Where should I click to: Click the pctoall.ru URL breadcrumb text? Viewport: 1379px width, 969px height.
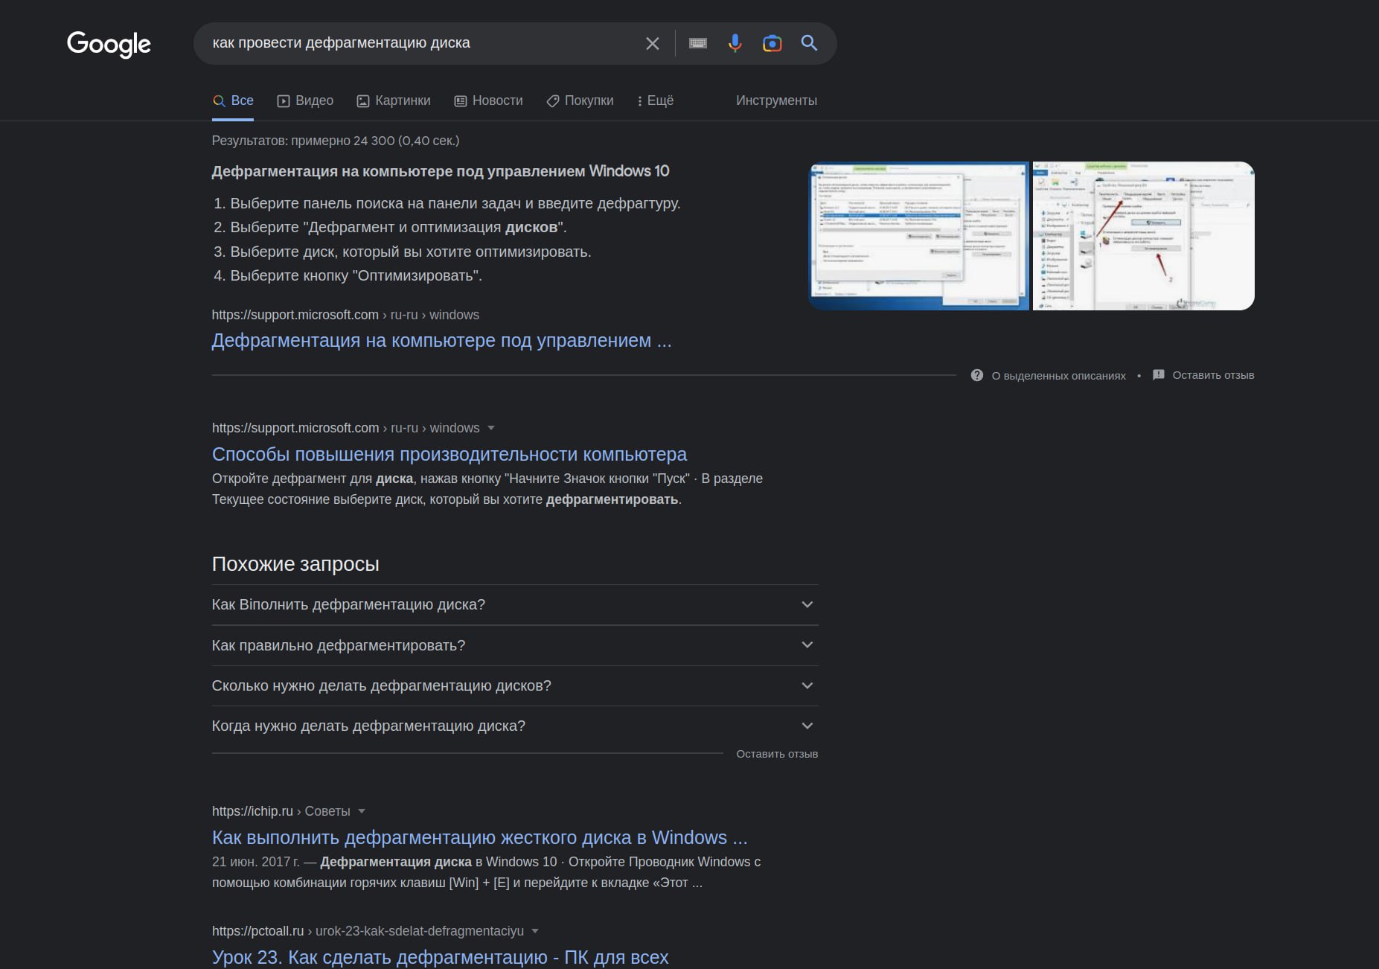[368, 931]
